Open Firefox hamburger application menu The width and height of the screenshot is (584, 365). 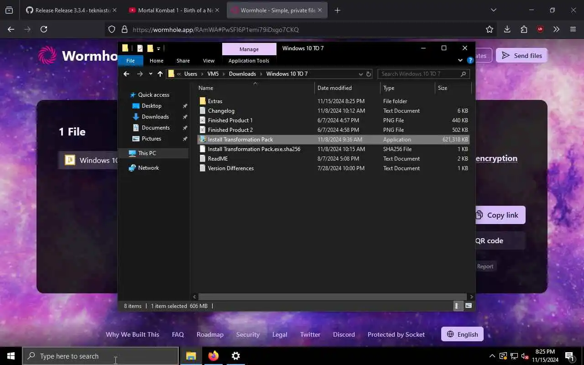click(x=573, y=29)
